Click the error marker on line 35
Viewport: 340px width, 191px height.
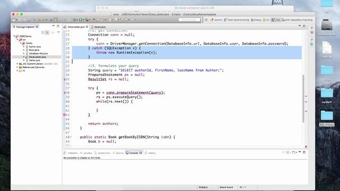(x=64, y=80)
